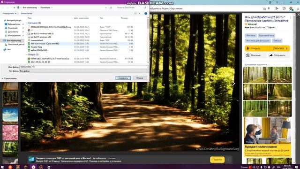This screenshot has height=169, width=300.
Task: Click the settings gear icon in taskbar
Action: pos(49,167)
